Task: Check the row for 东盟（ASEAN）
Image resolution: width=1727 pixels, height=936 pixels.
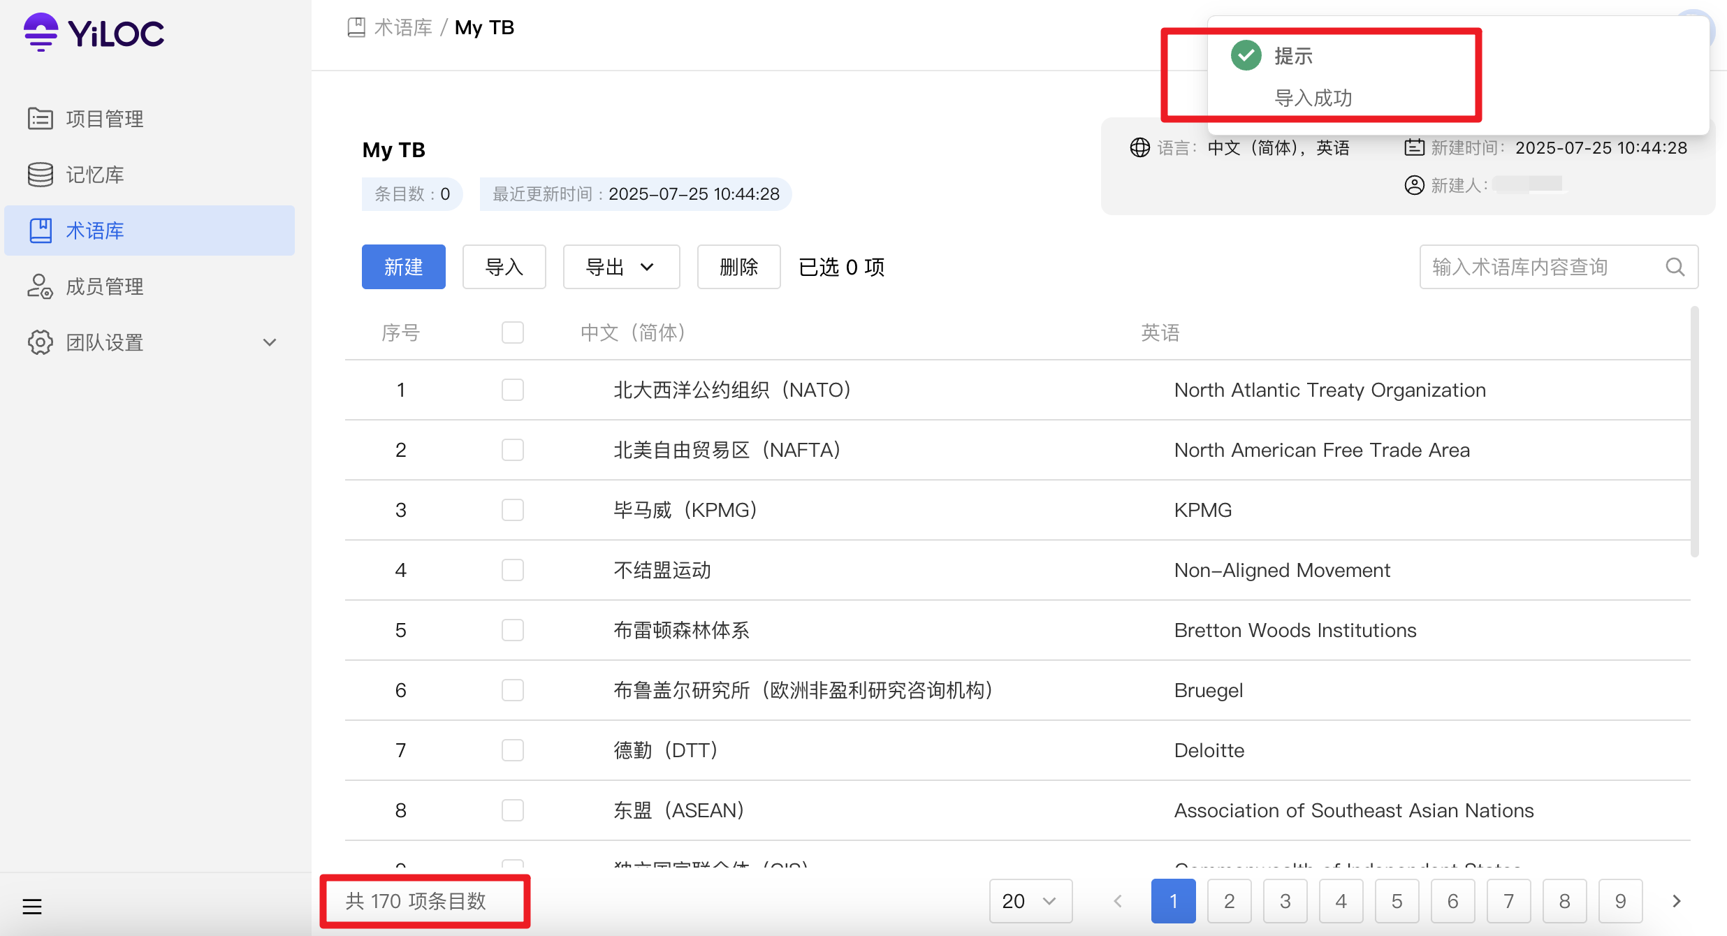Action: click(x=513, y=810)
